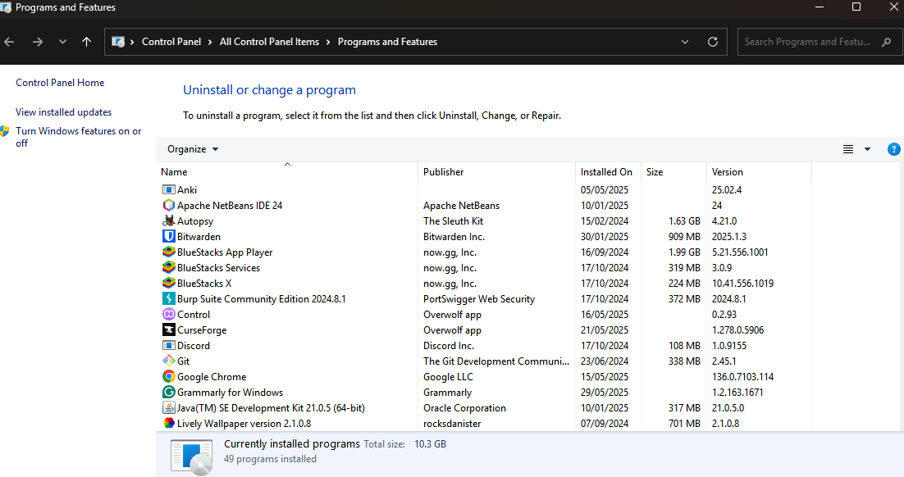Go forward with the forward arrow
Viewport: 904px width, 477px height.
(x=38, y=42)
